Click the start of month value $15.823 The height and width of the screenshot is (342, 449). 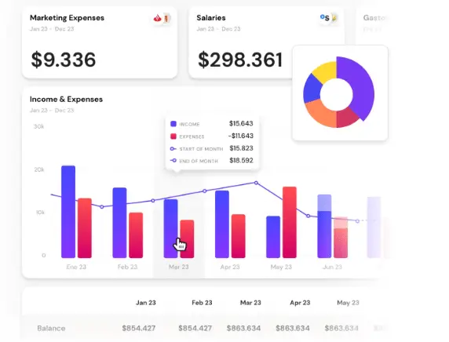[x=242, y=148]
